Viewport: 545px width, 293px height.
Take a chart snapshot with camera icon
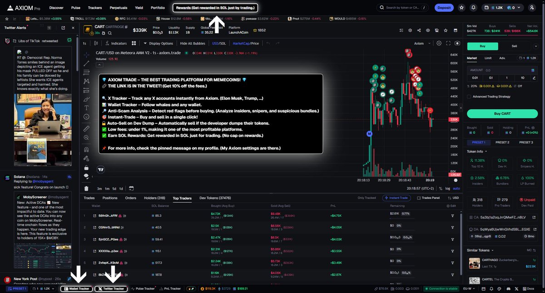(x=457, y=44)
